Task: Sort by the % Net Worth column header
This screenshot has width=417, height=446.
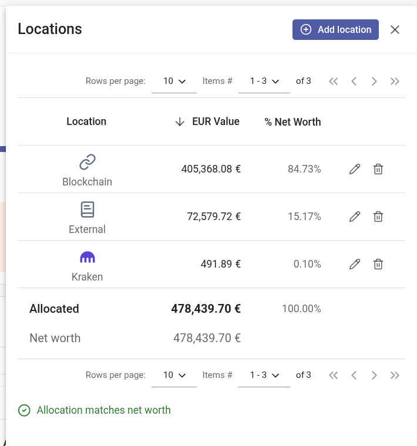Action: pyautogui.click(x=292, y=122)
